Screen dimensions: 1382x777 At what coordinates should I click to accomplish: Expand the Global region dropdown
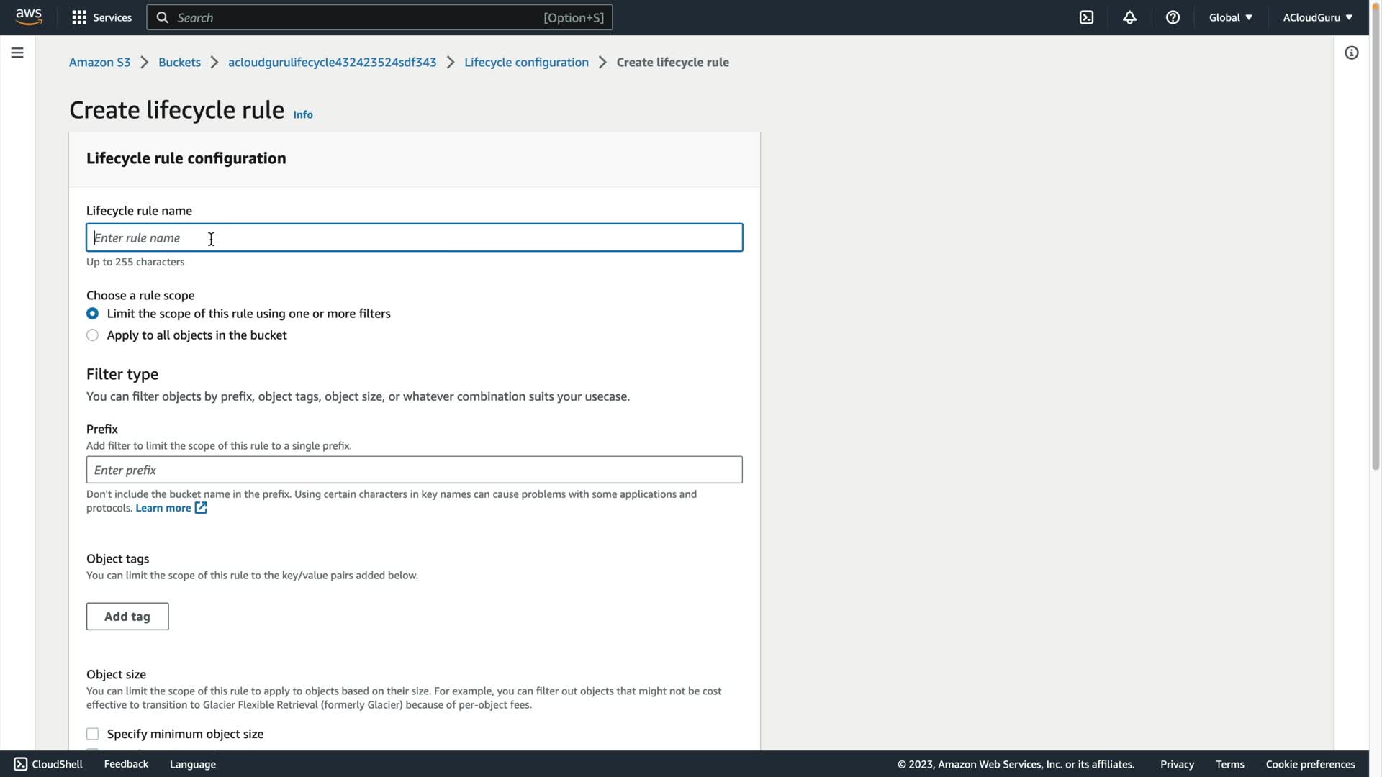(x=1230, y=17)
